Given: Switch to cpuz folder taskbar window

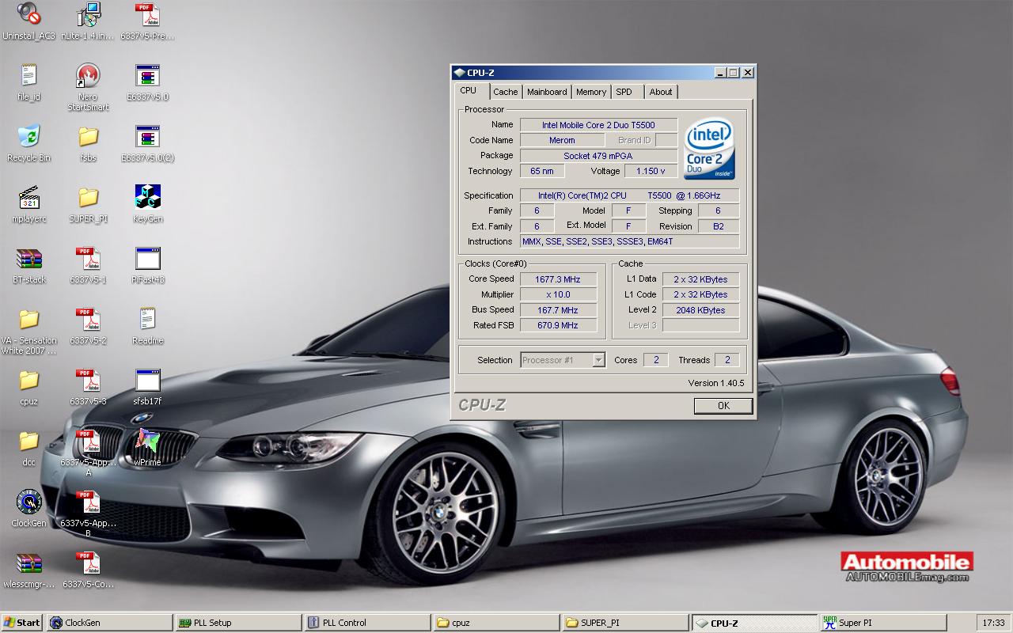Looking at the screenshot, I should pos(496,623).
